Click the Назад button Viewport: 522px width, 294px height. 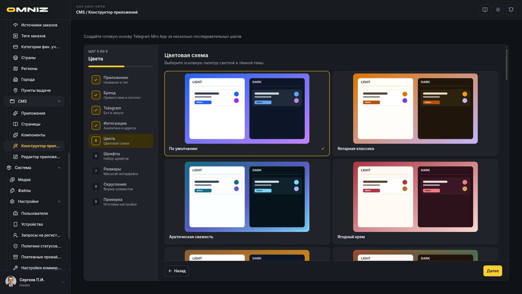point(177,271)
